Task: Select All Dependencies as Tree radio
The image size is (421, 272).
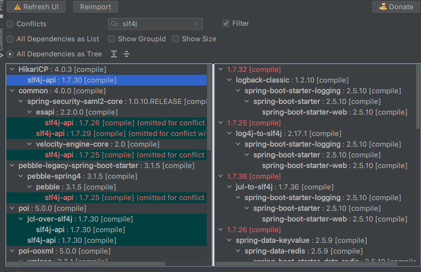Action: click(10, 54)
